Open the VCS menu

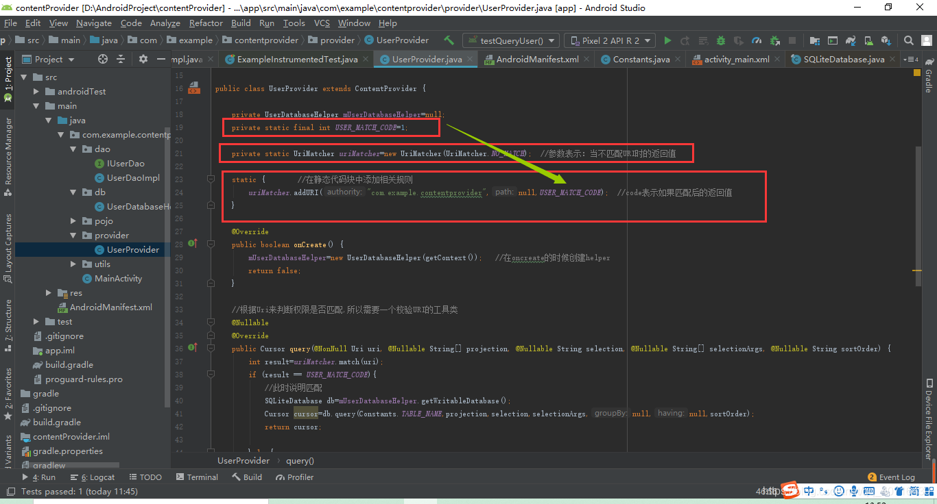coord(322,23)
